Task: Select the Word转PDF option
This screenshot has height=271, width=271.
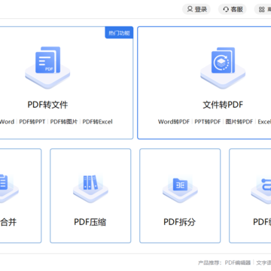Action: 174,122
